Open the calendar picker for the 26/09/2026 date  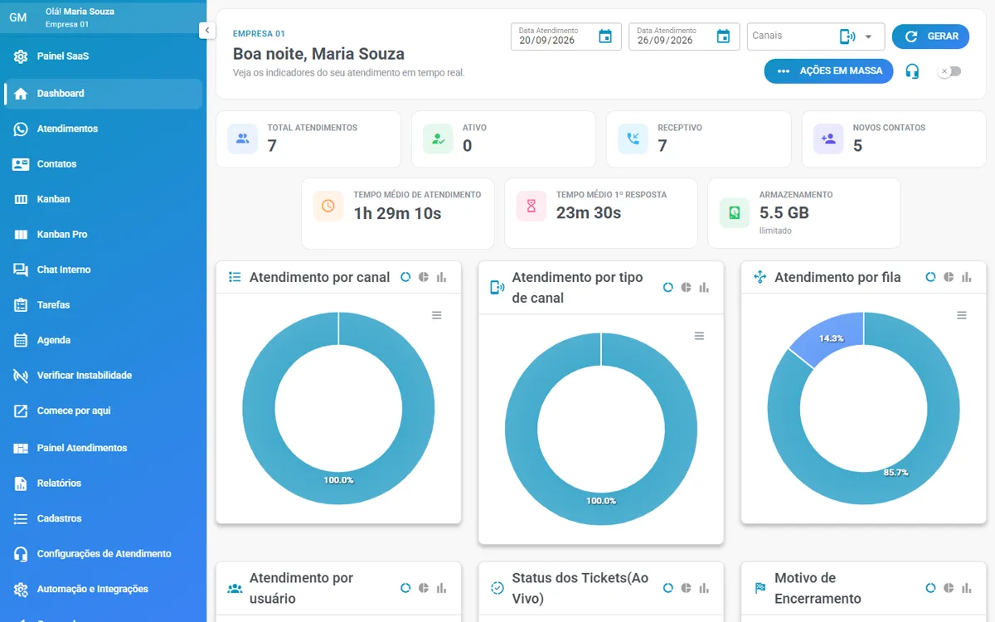(x=723, y=36)
